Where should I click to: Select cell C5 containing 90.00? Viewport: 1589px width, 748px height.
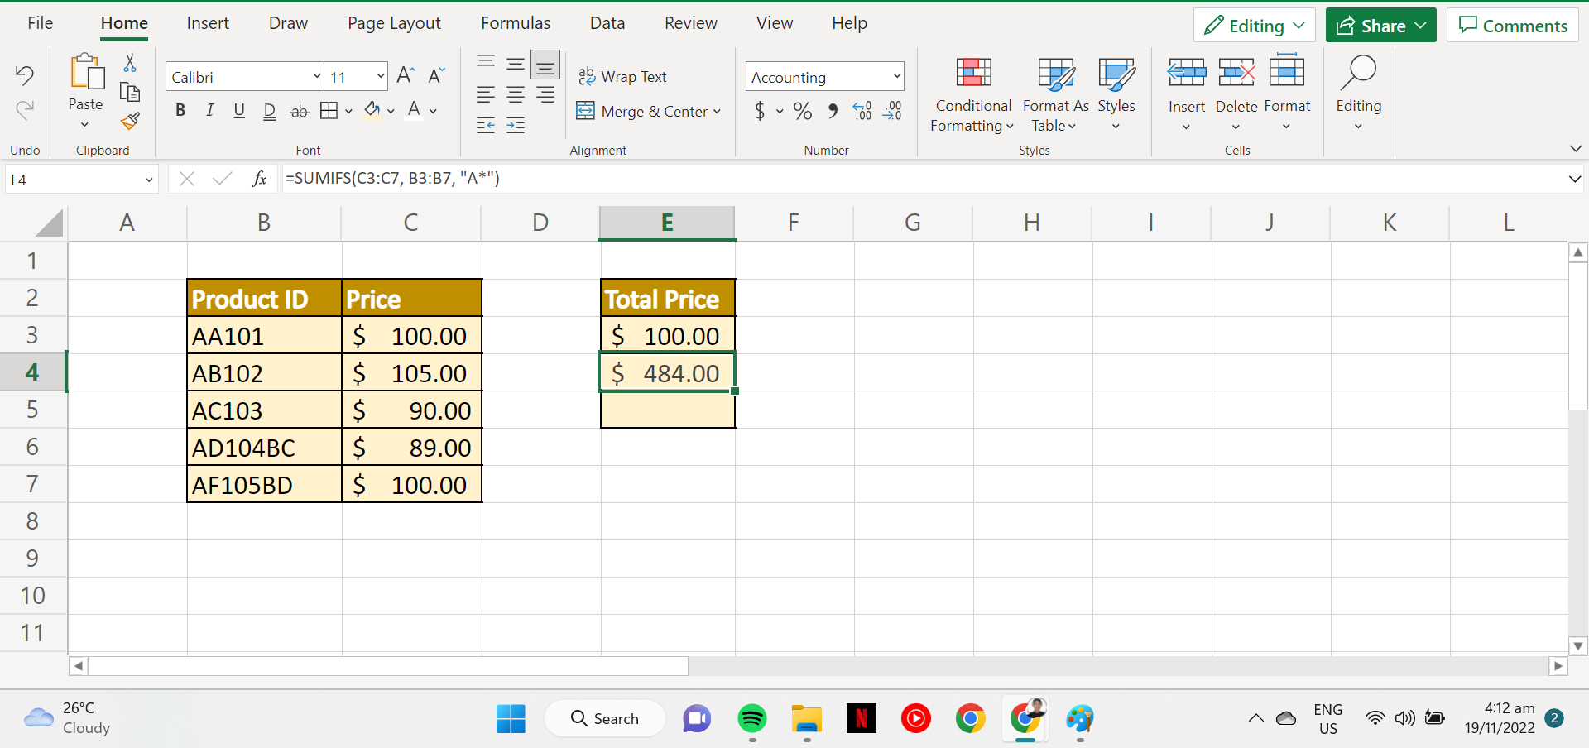(x=411, y=410)
